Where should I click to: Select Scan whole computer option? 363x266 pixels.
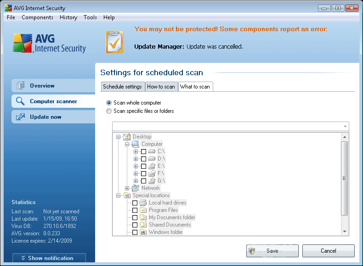[x=133, y=103]
